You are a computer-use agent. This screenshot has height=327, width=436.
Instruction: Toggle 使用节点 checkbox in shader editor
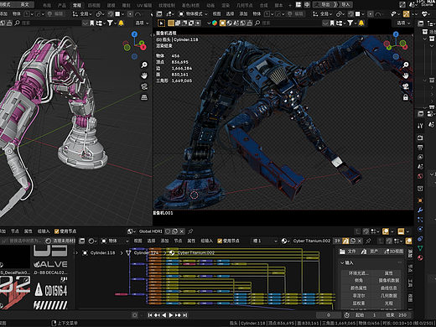point(220,241)
